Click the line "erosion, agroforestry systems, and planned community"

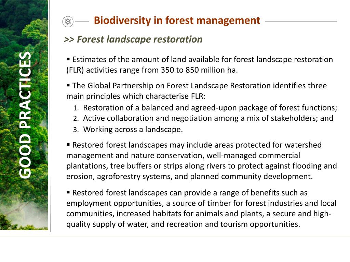[x=189, y=176]
